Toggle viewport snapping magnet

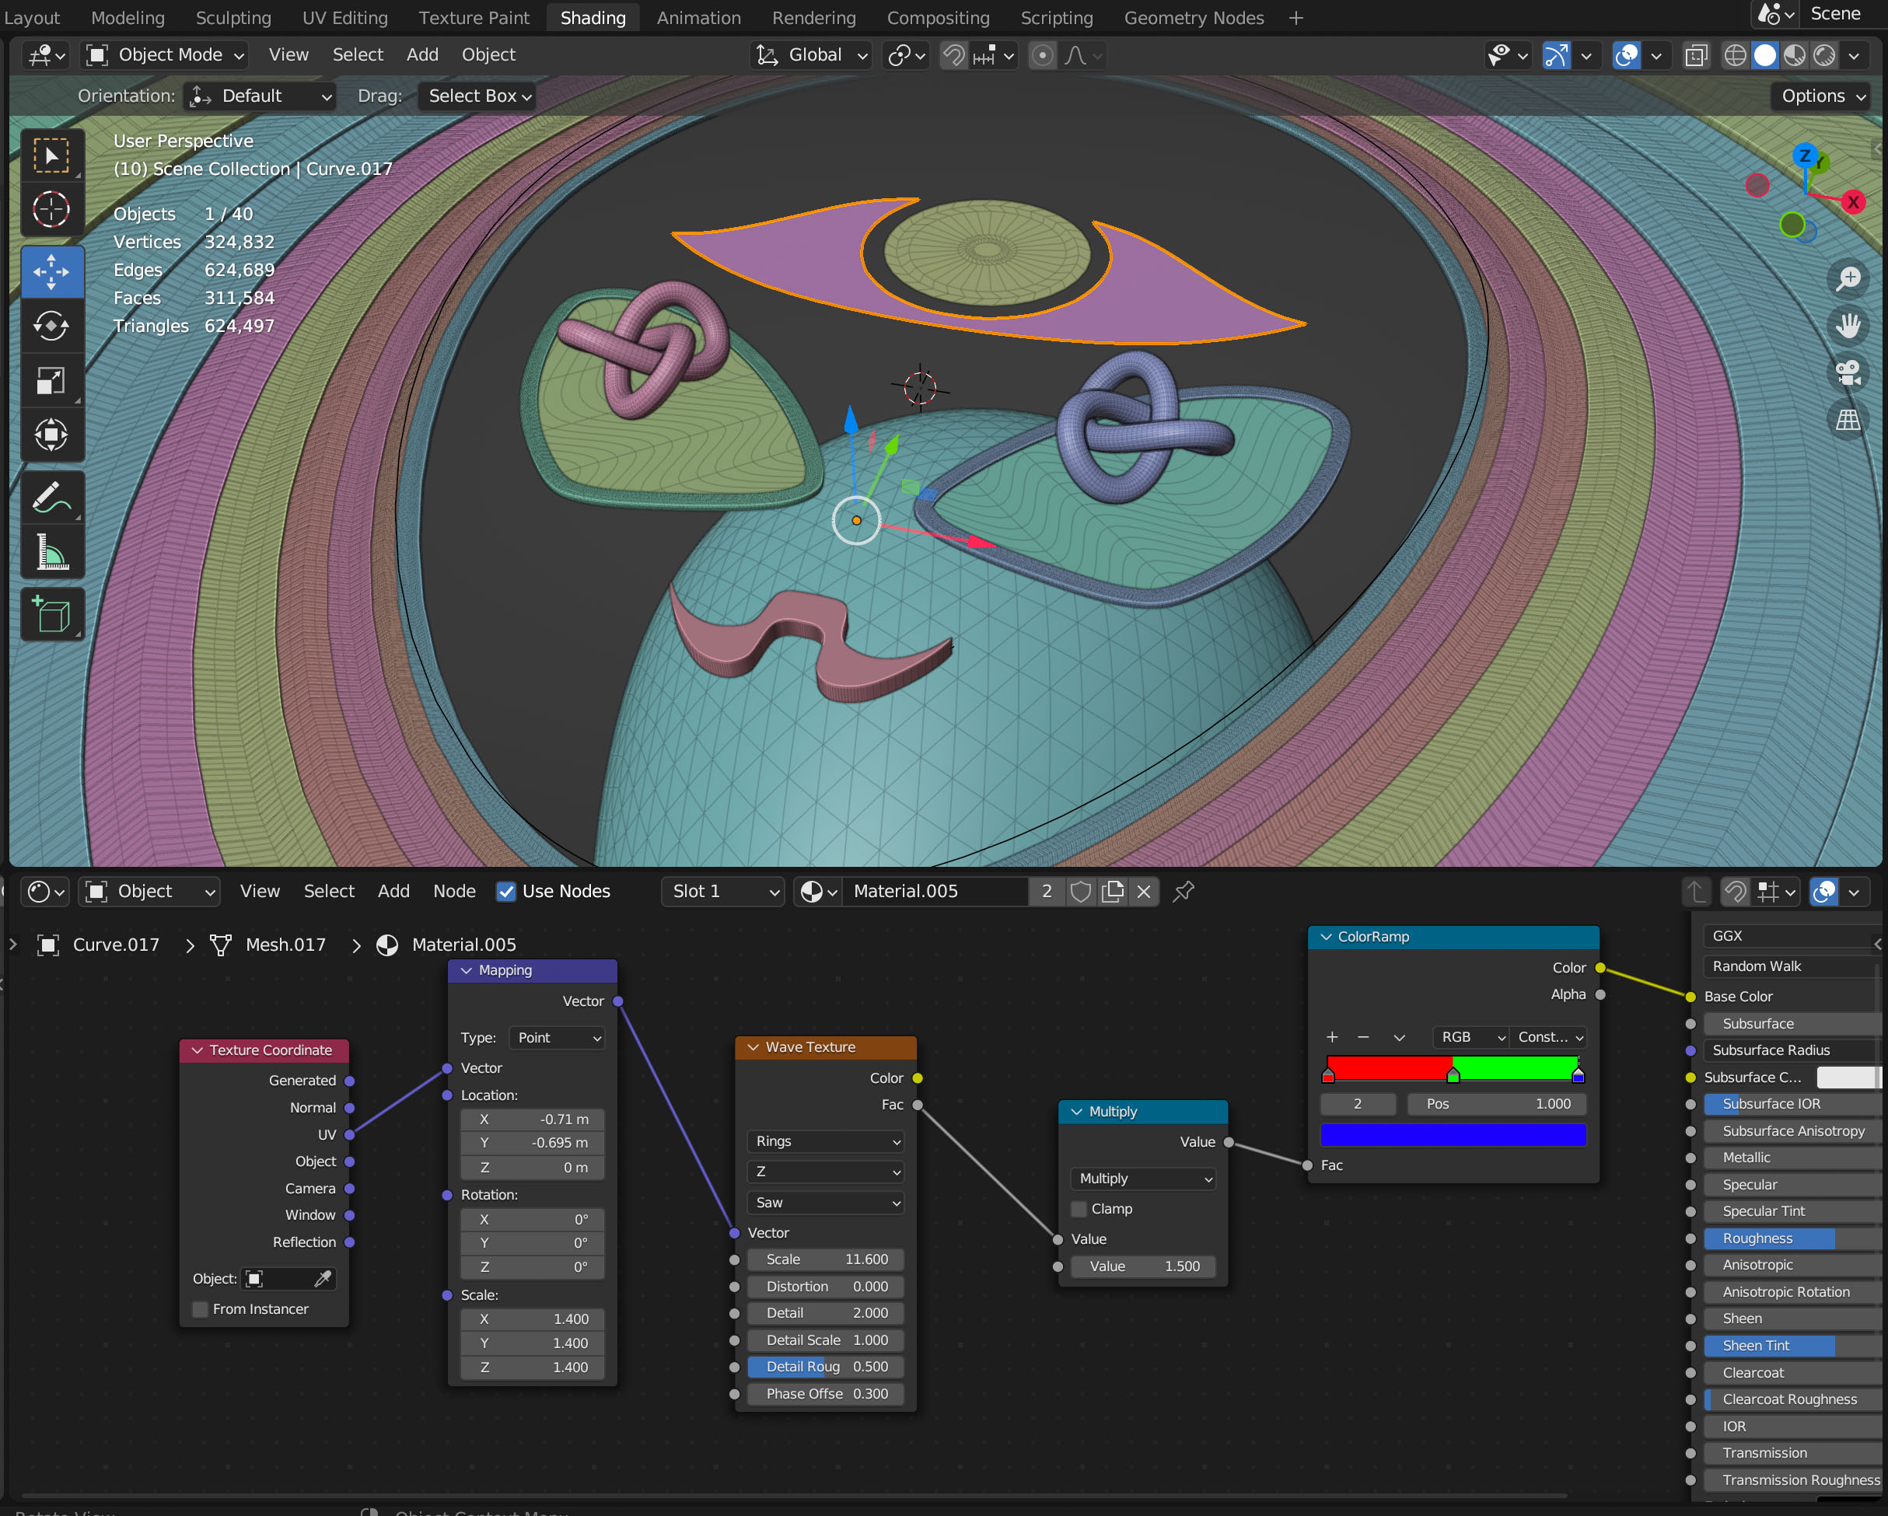953,55
